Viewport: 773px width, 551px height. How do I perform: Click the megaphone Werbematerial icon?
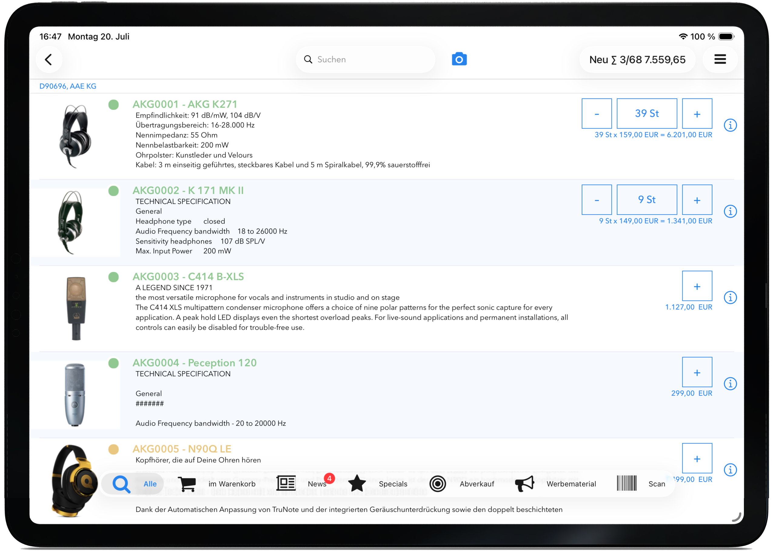coord(525,484)
